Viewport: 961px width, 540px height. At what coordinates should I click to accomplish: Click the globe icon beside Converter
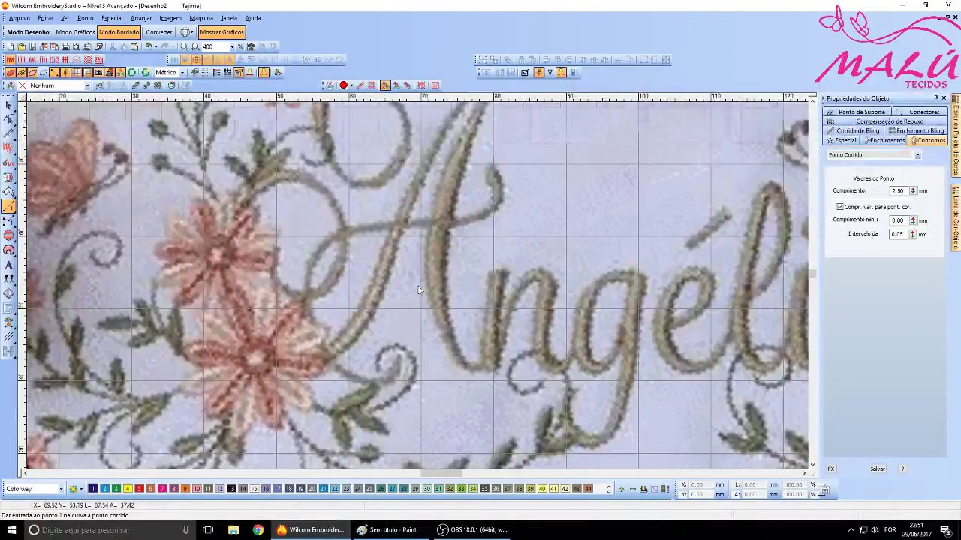pos(185,32)
